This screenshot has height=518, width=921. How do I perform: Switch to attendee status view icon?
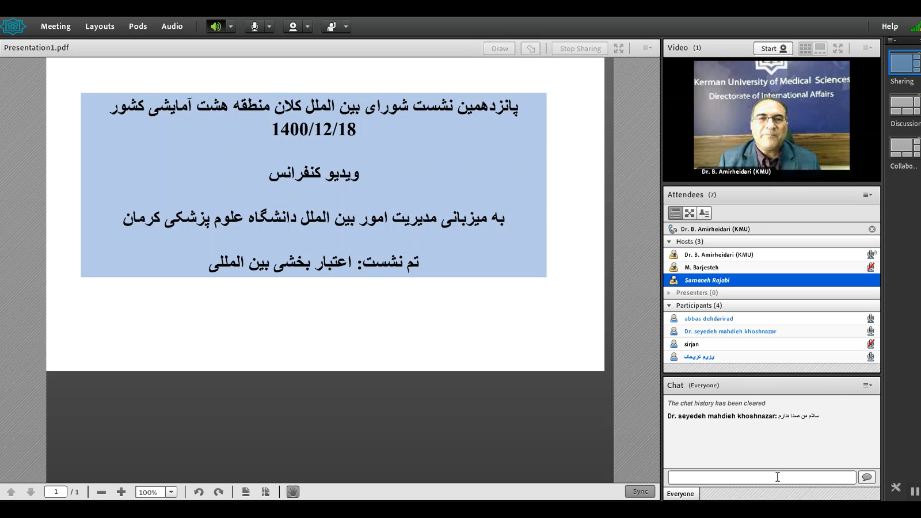tap(704, 213)
